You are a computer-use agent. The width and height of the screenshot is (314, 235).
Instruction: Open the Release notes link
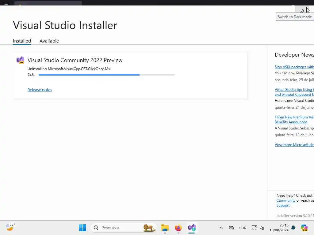[x=40, y=90]
